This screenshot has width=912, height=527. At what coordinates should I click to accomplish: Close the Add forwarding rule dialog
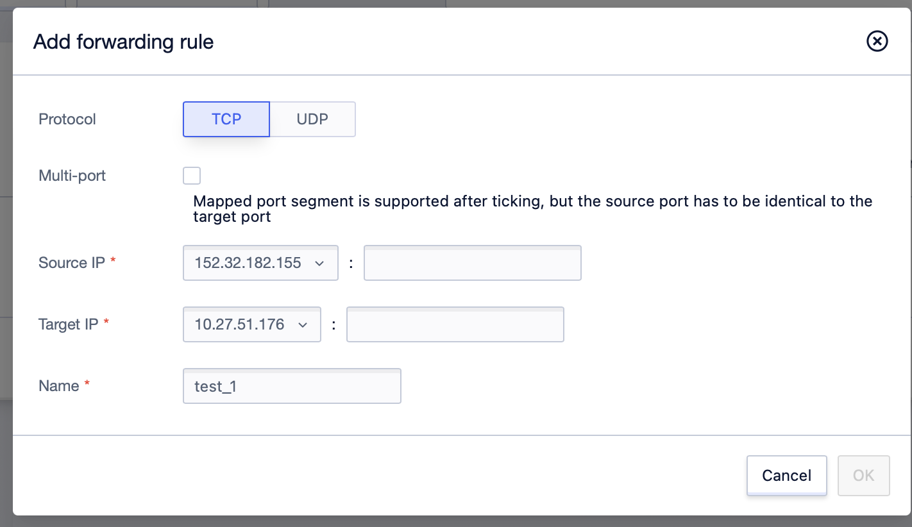[x=877, y=42]
